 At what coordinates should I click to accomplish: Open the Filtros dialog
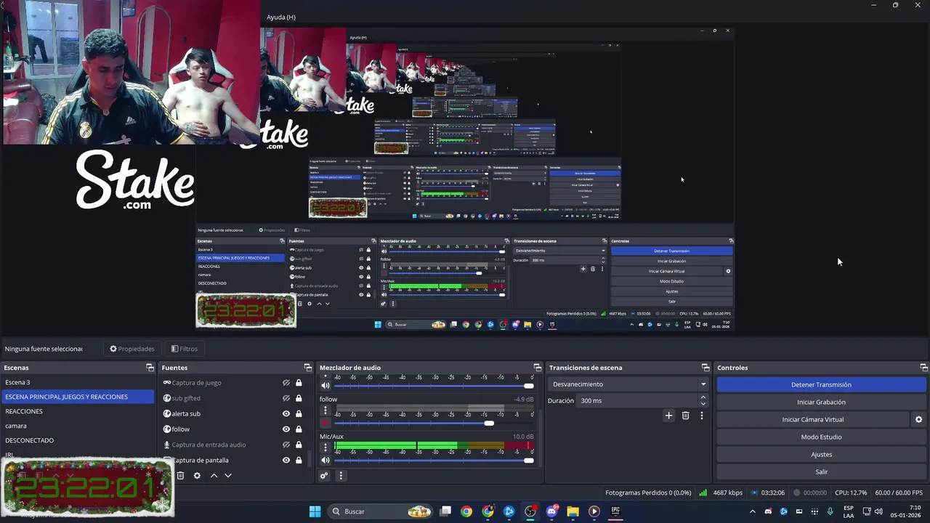(x=185, y=349)
